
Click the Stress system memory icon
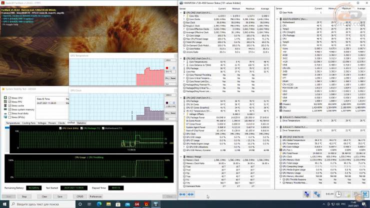point(5,109)
